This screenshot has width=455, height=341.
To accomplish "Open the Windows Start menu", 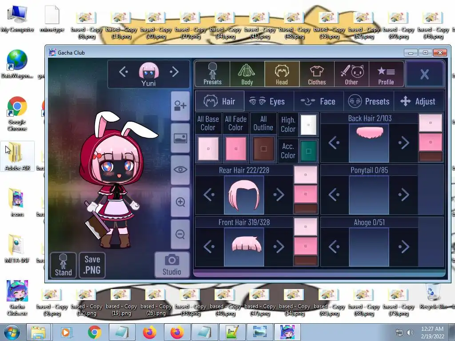I will coord(12,332).
